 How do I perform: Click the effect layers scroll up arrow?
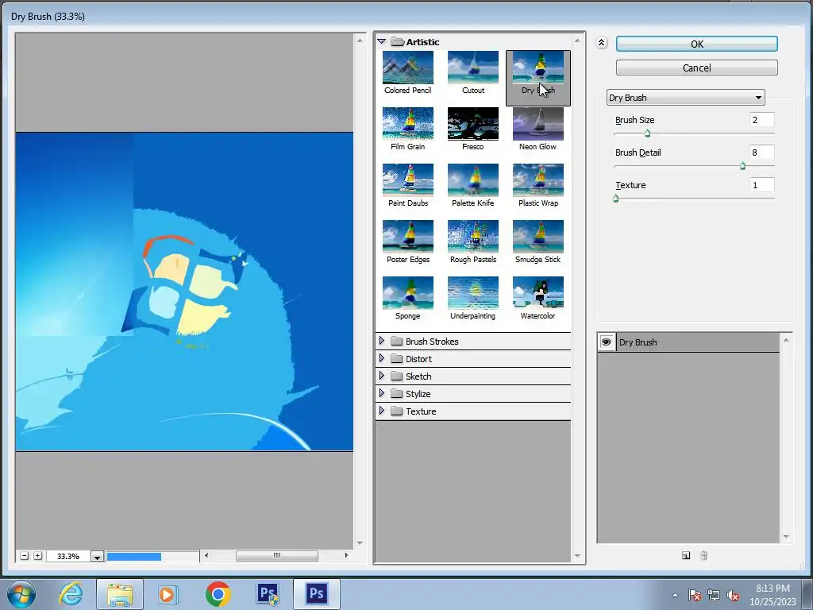pos(786,340)
